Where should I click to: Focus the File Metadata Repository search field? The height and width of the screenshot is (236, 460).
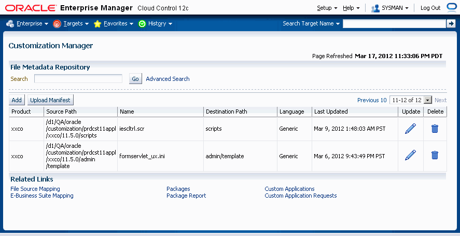(78, 78)
